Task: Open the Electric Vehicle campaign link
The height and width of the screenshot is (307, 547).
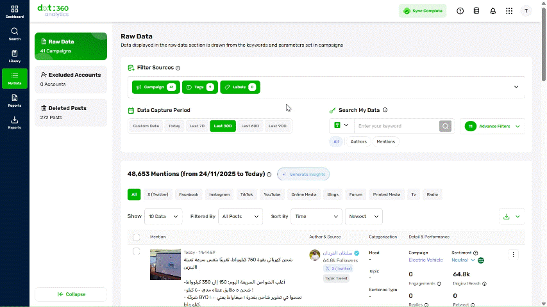Action: (426, 260)
